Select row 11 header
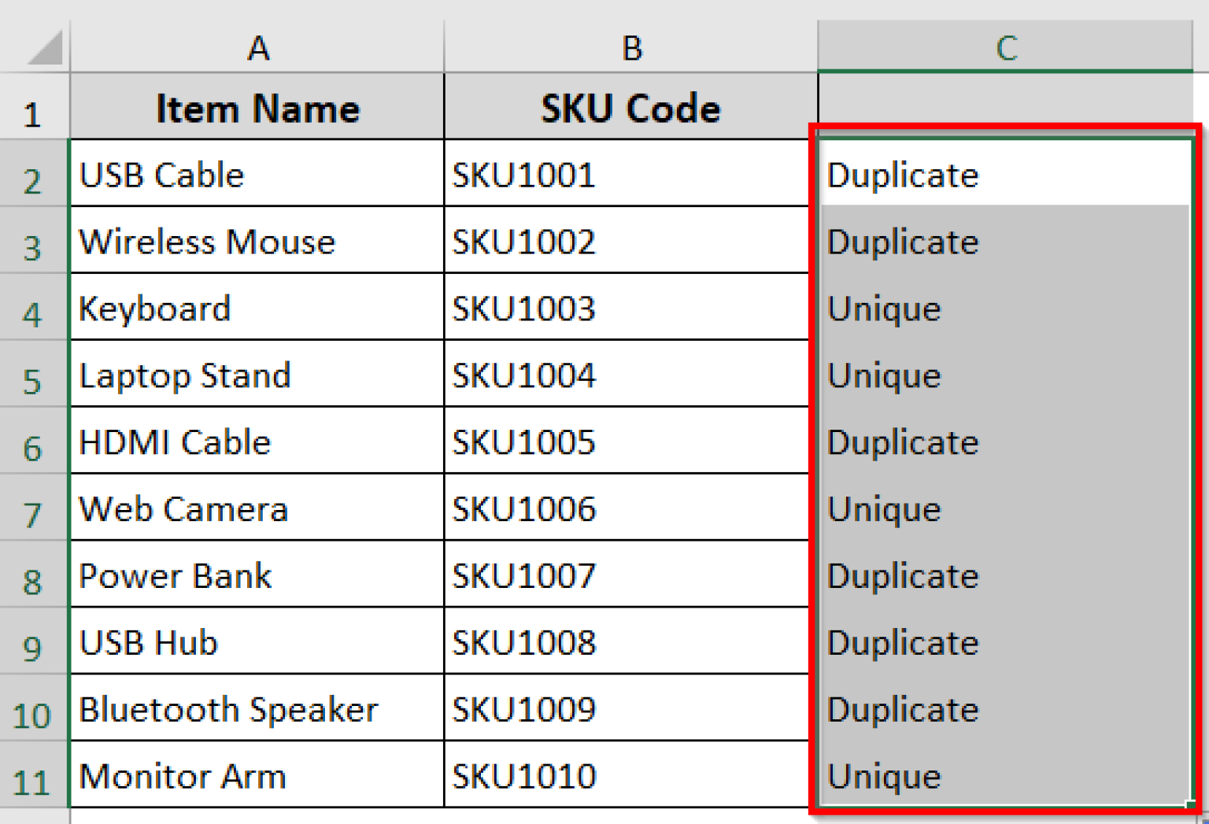Viewport: 1209px width, 824px height. point(33,775)
